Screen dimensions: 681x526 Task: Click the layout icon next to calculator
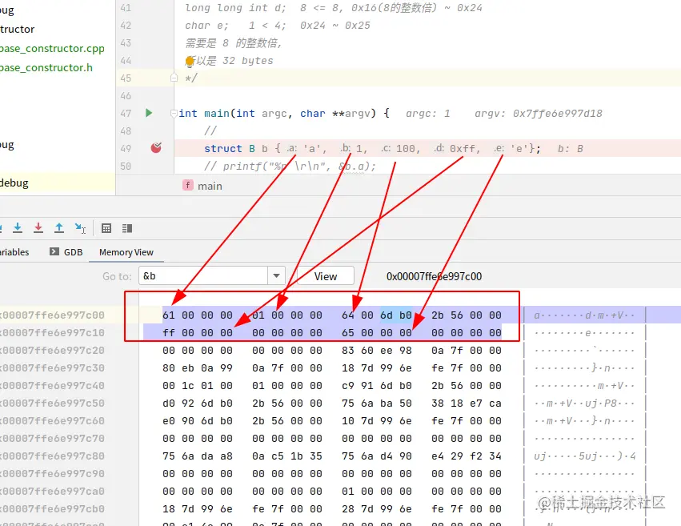pyautogui.click(x=127, y=228)
